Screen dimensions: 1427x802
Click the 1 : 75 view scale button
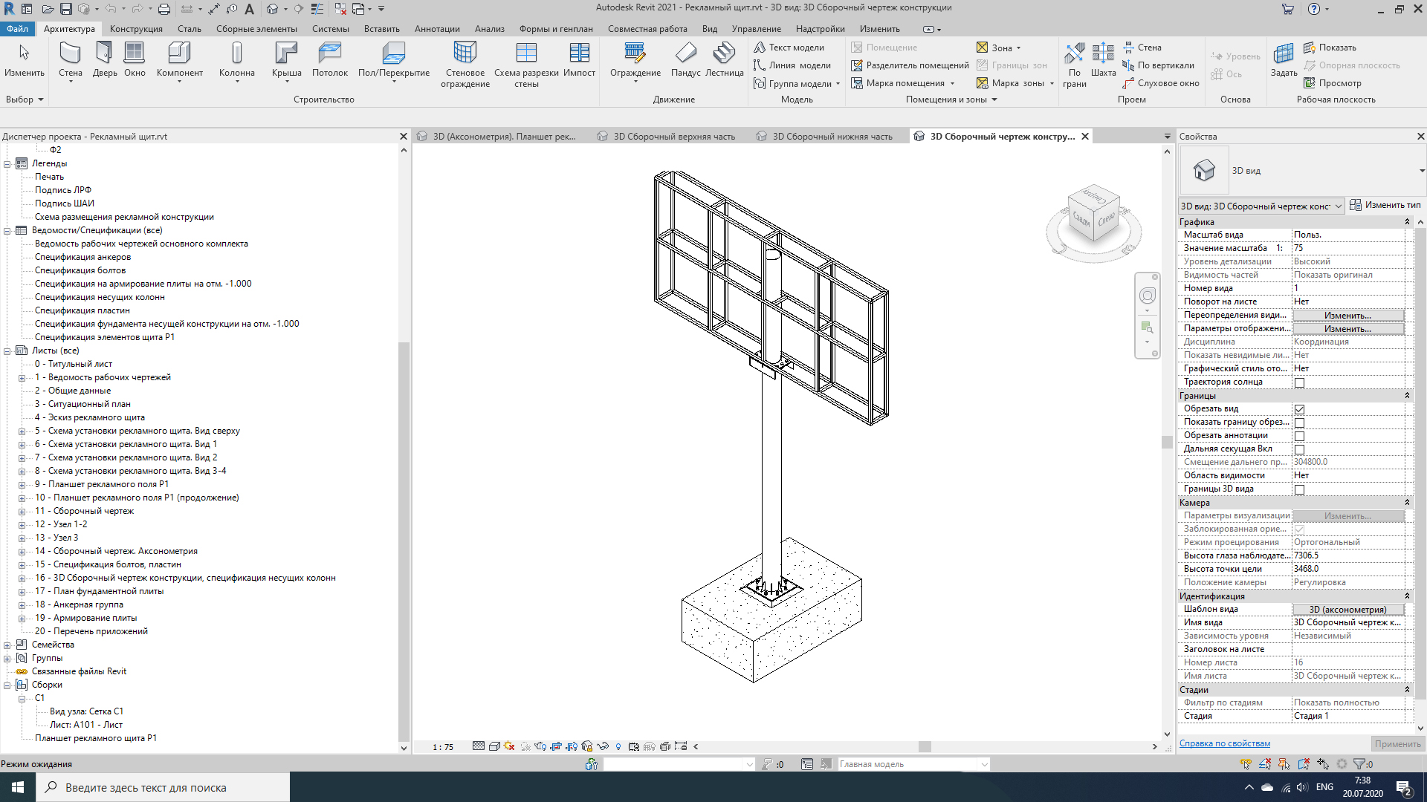443,747
